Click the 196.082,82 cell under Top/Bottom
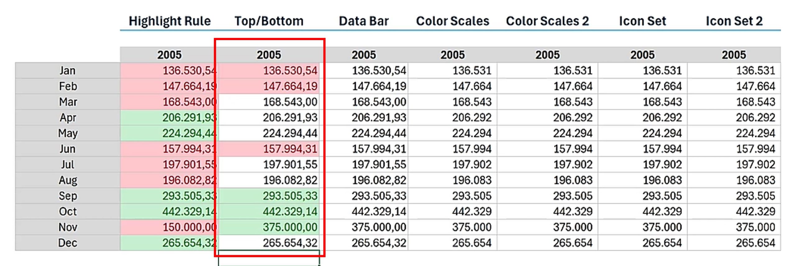 [269, 180]
